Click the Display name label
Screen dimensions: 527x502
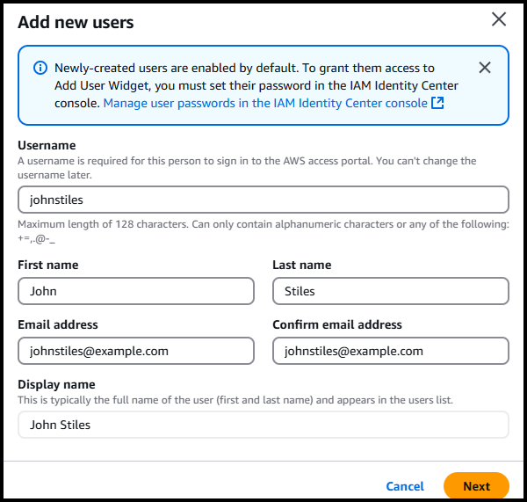[56, 384]
